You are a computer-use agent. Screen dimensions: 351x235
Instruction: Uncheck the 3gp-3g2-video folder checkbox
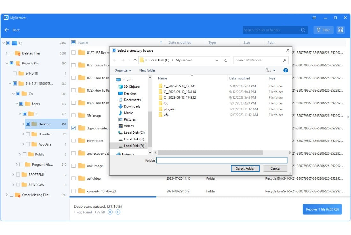[x=74, y=128]
